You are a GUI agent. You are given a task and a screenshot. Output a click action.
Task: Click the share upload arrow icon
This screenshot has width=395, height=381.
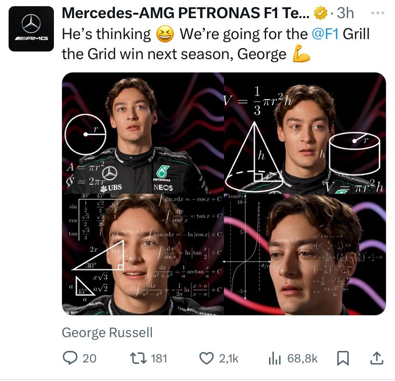click(375, 358)
